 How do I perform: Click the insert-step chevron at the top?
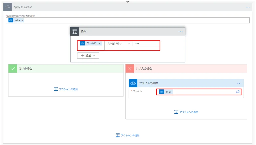128,2
